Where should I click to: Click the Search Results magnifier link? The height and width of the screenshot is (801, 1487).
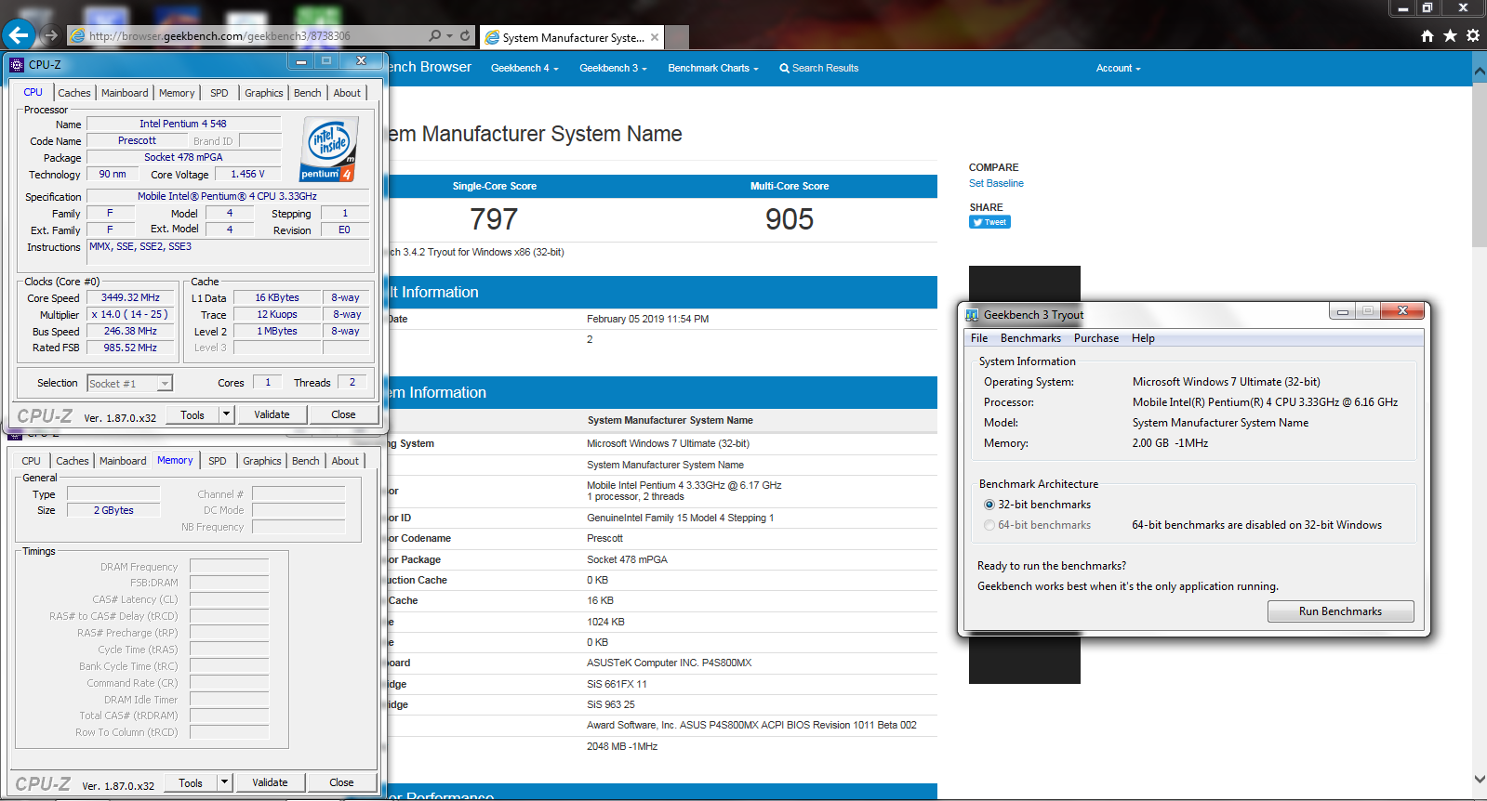[818, 68]
